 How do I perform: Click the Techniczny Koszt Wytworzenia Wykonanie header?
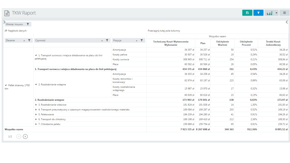(171, 43)
